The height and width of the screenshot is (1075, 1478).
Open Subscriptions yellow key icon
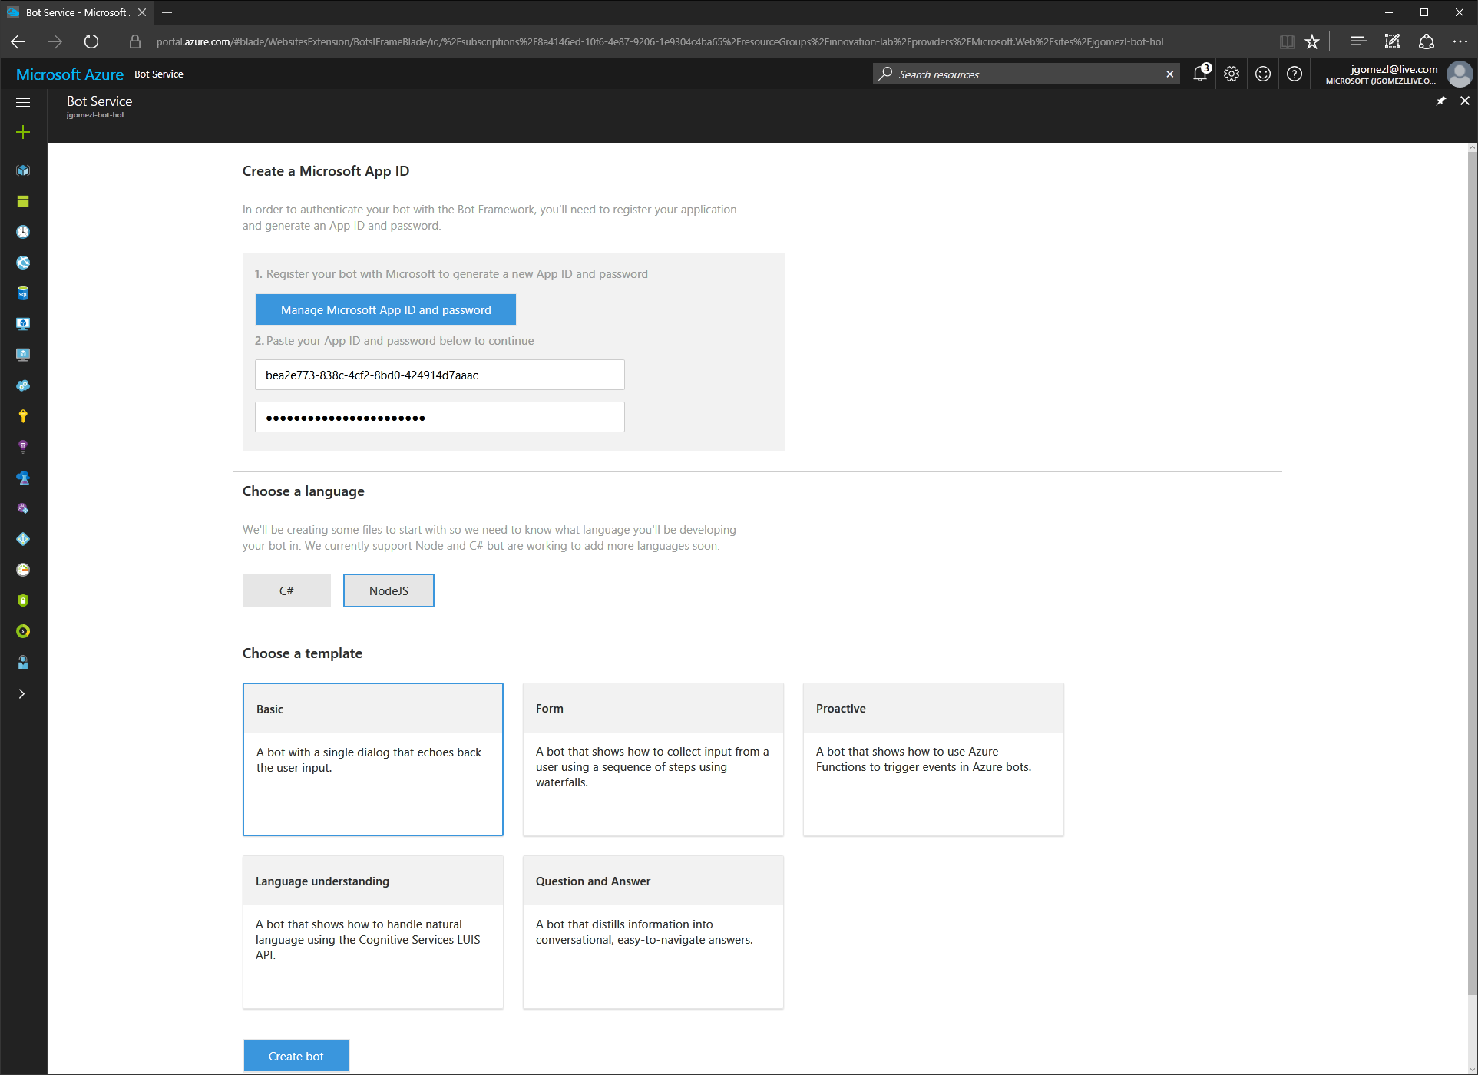pos(23,416)
